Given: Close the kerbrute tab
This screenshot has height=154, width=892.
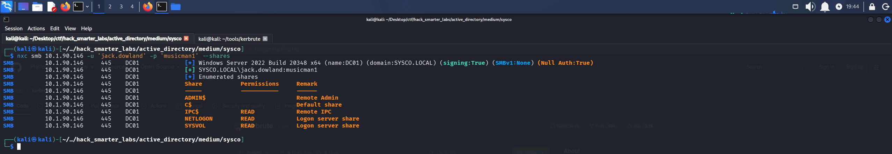Looking at the screenshot, I should point(265,39).
